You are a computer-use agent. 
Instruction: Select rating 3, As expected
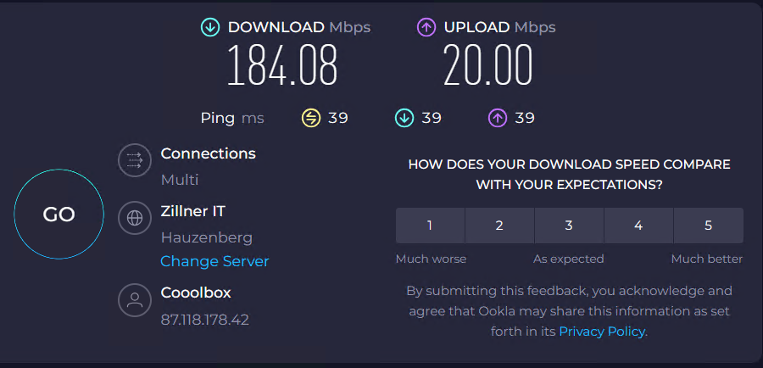click(x=569, y=226)
